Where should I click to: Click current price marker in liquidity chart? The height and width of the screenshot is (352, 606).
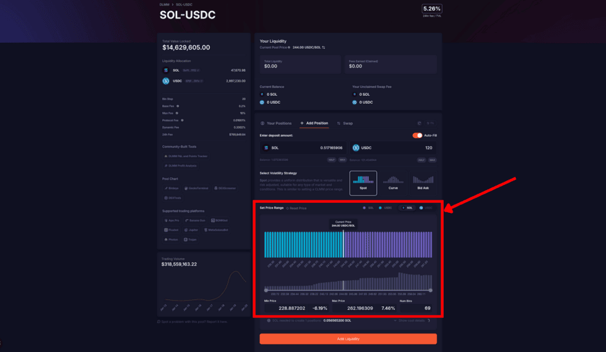(x=343, y=244)
